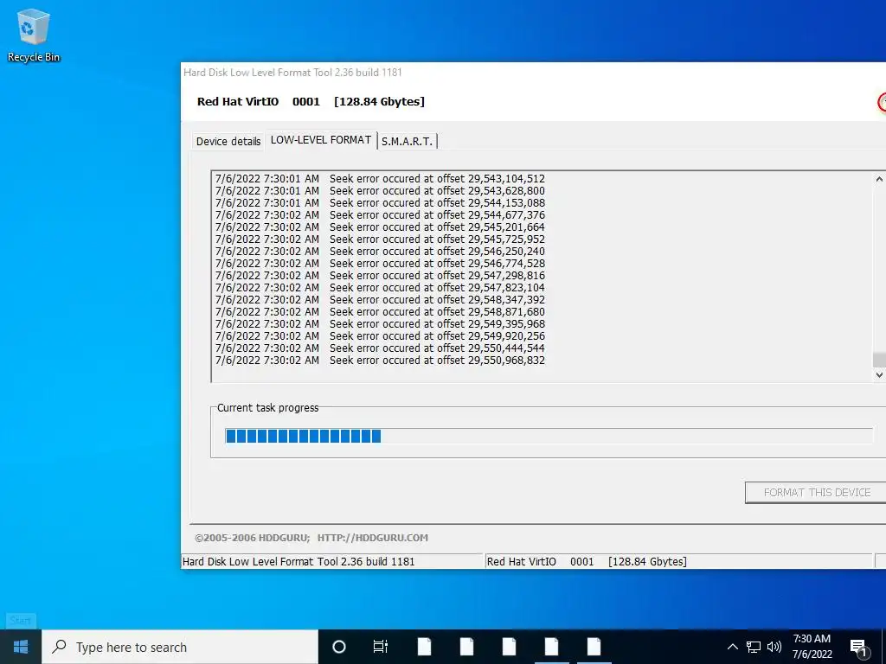Select log entry at offset 29,544,677,376
886x664 pixels.
tap(380, 215)
